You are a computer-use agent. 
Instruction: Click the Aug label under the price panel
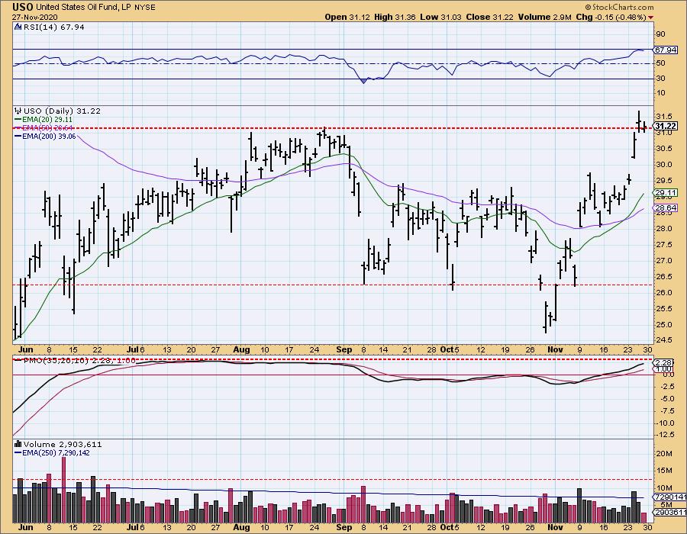(x=241, y=349)
